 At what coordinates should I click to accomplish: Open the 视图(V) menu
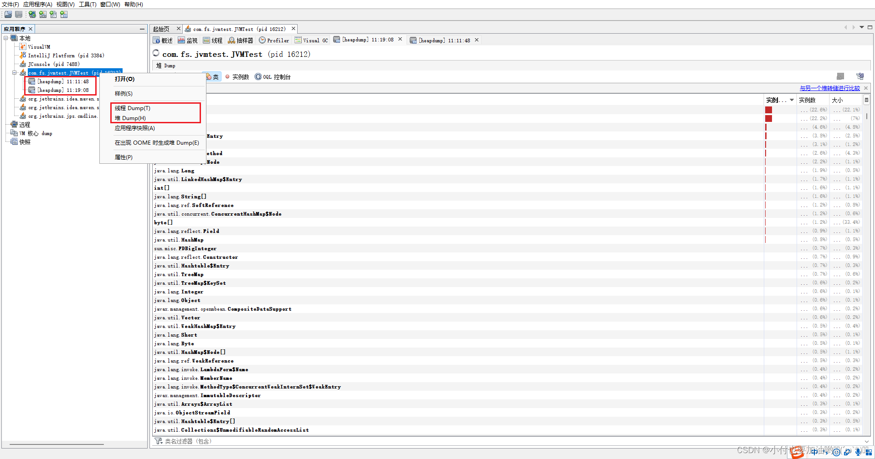(65, 5)
